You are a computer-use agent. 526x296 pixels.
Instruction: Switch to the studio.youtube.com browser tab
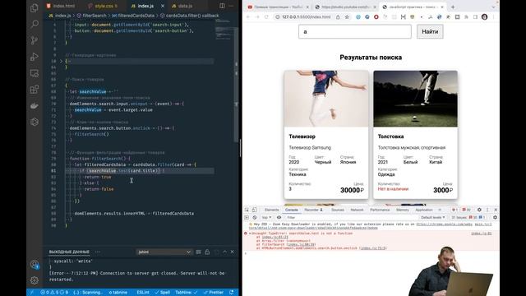point(345,7)
